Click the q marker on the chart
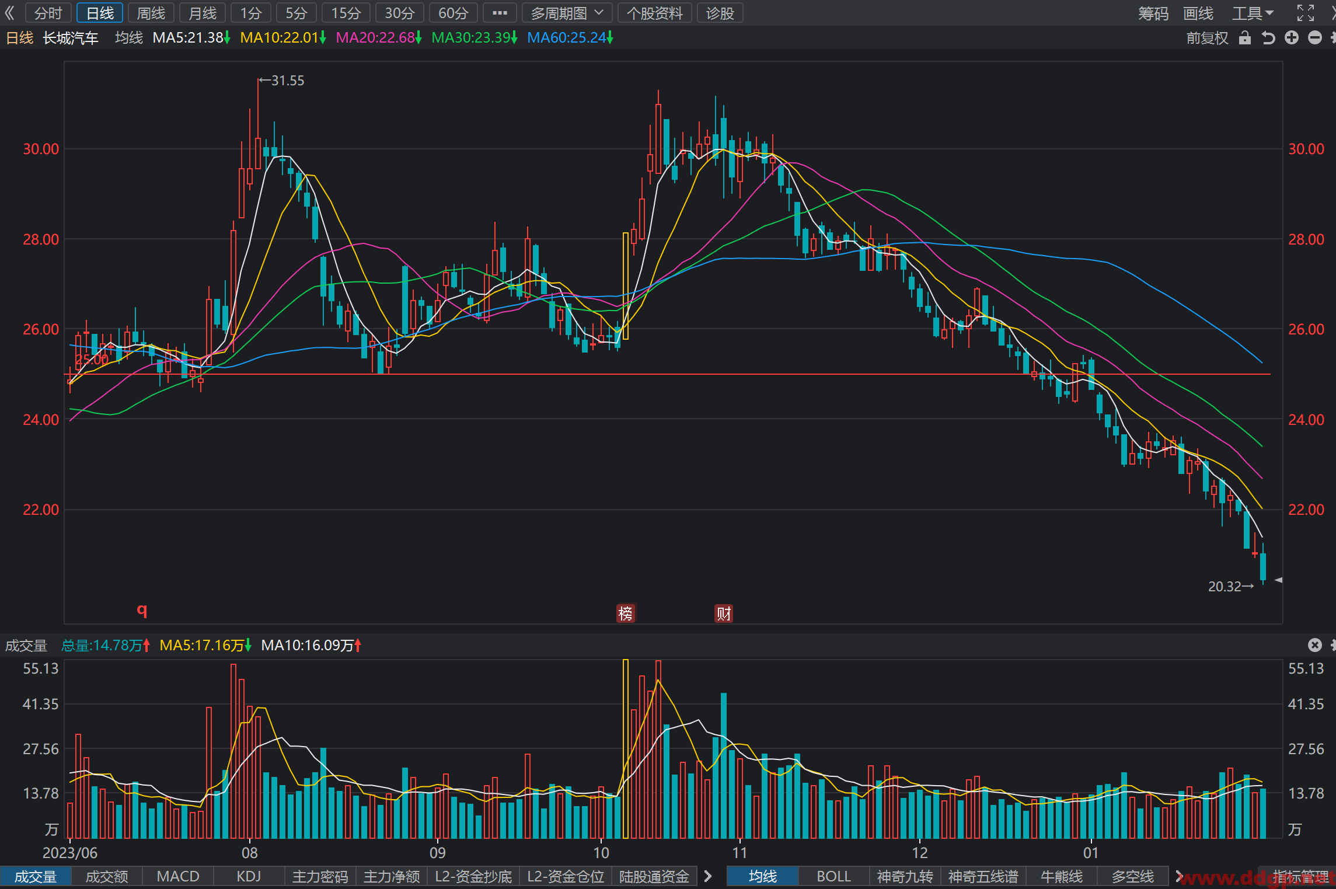 pyautogui.click(x=142, y=611)
